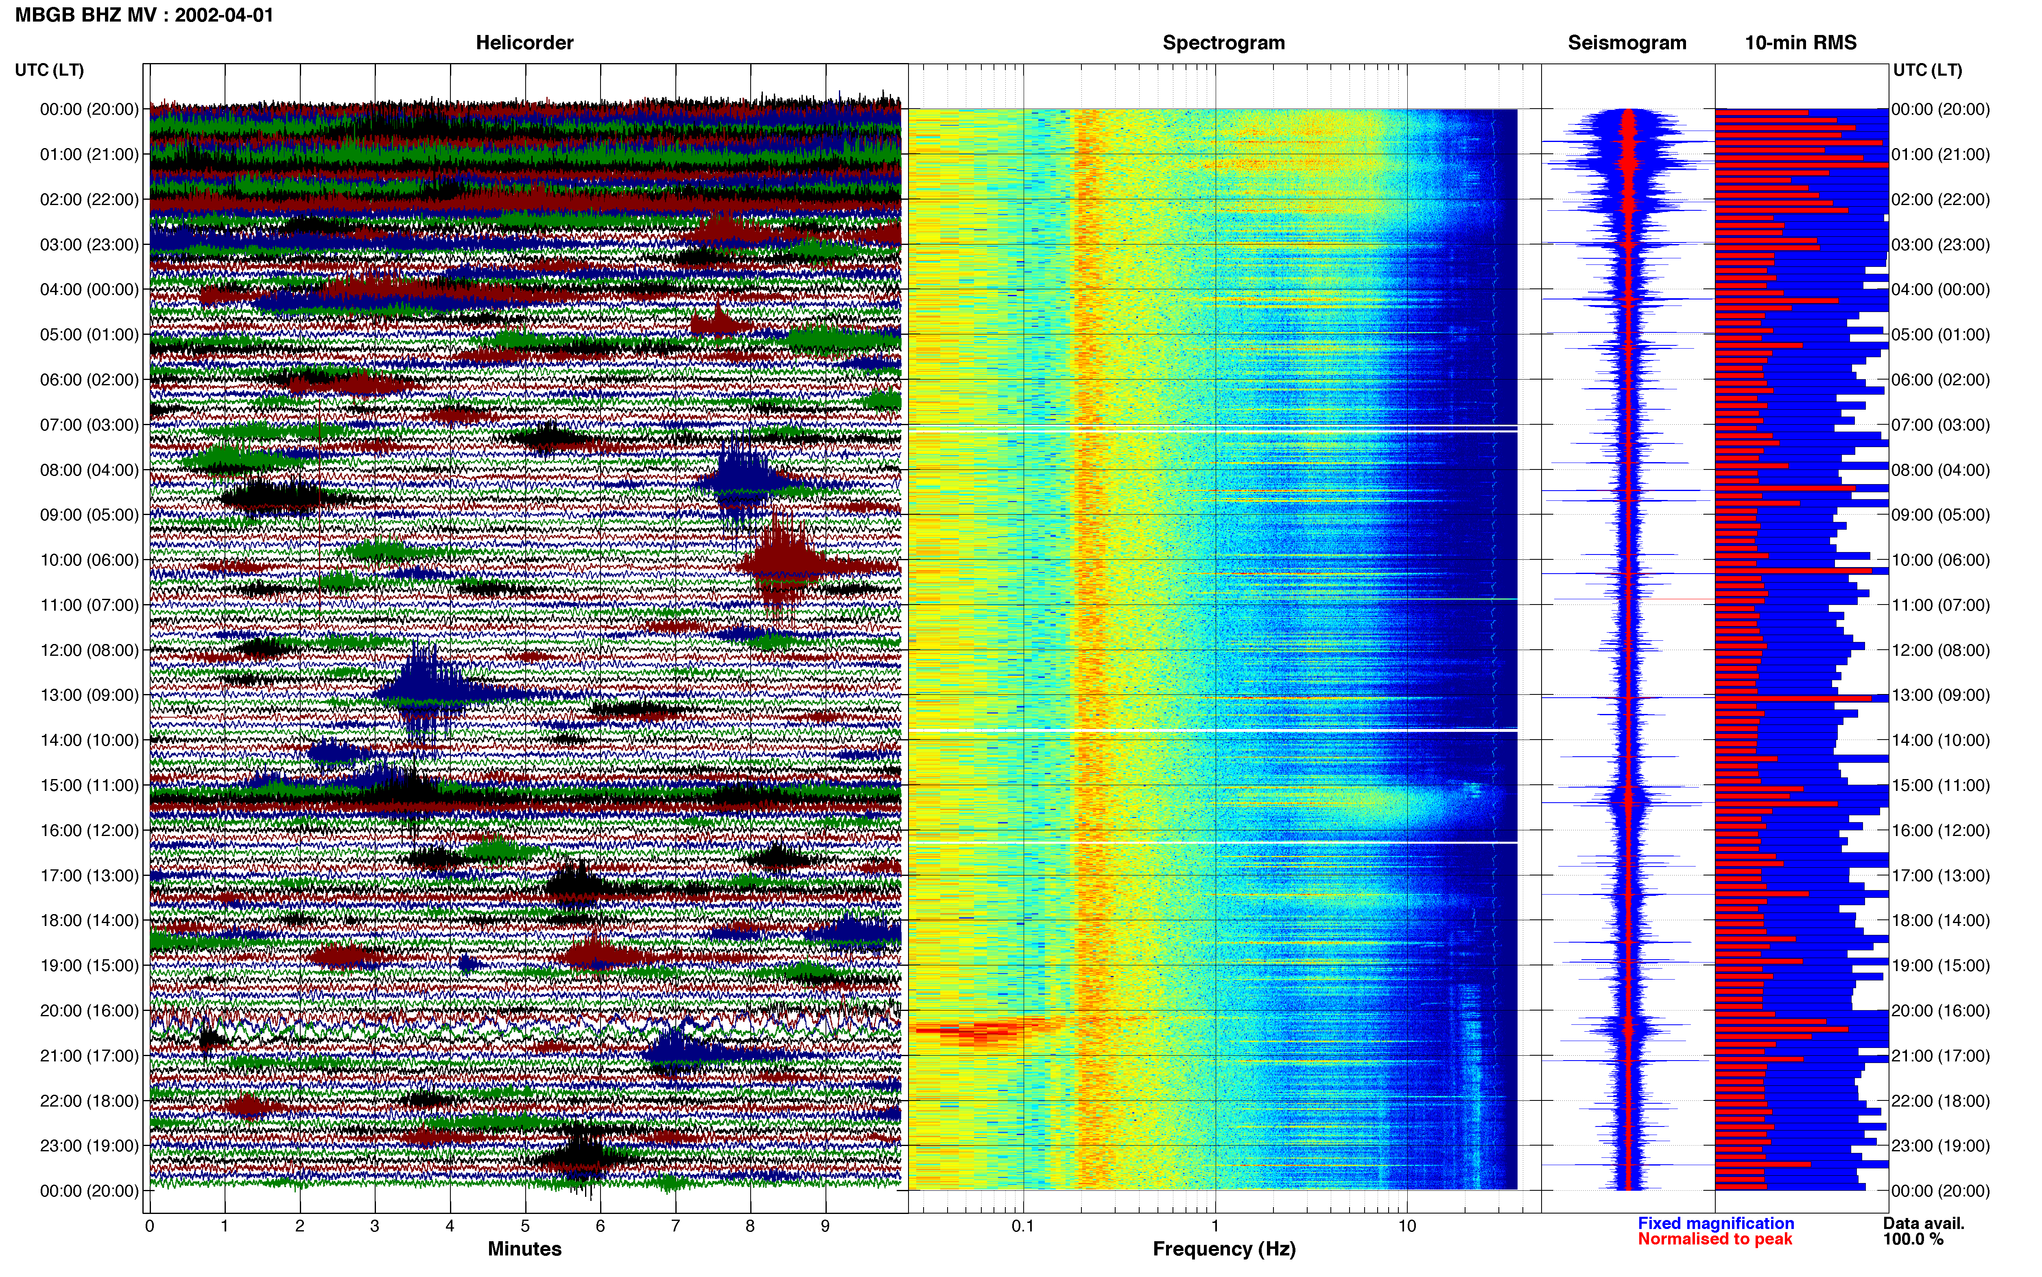The width and height of the screenshot is (2042, 1277).
Task: Click the '100.0 %' data availability value
Action: [x=1913, y=1240]
